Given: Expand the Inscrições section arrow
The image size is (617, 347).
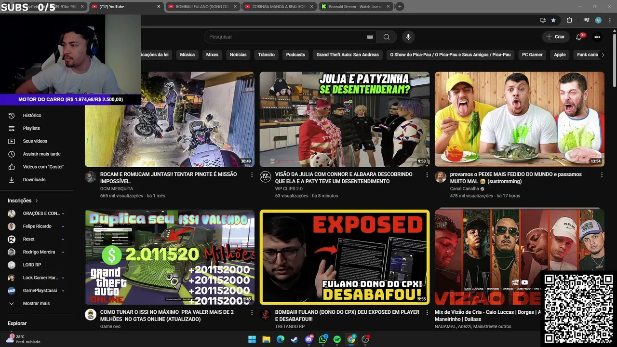Looking at the screenshot, I should click(x=37, y=200).
